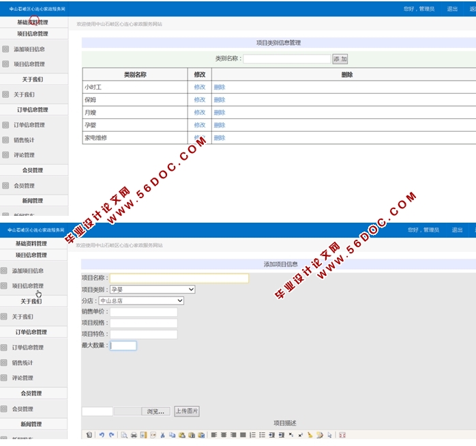
Task: Justify text fully in the editor
Action: pos(243,435)
